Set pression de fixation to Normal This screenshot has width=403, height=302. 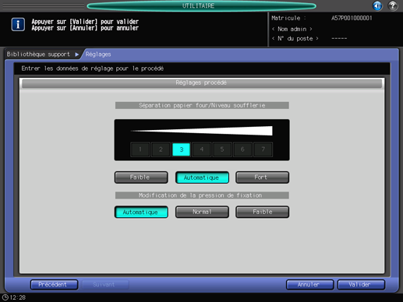[202, 212]
